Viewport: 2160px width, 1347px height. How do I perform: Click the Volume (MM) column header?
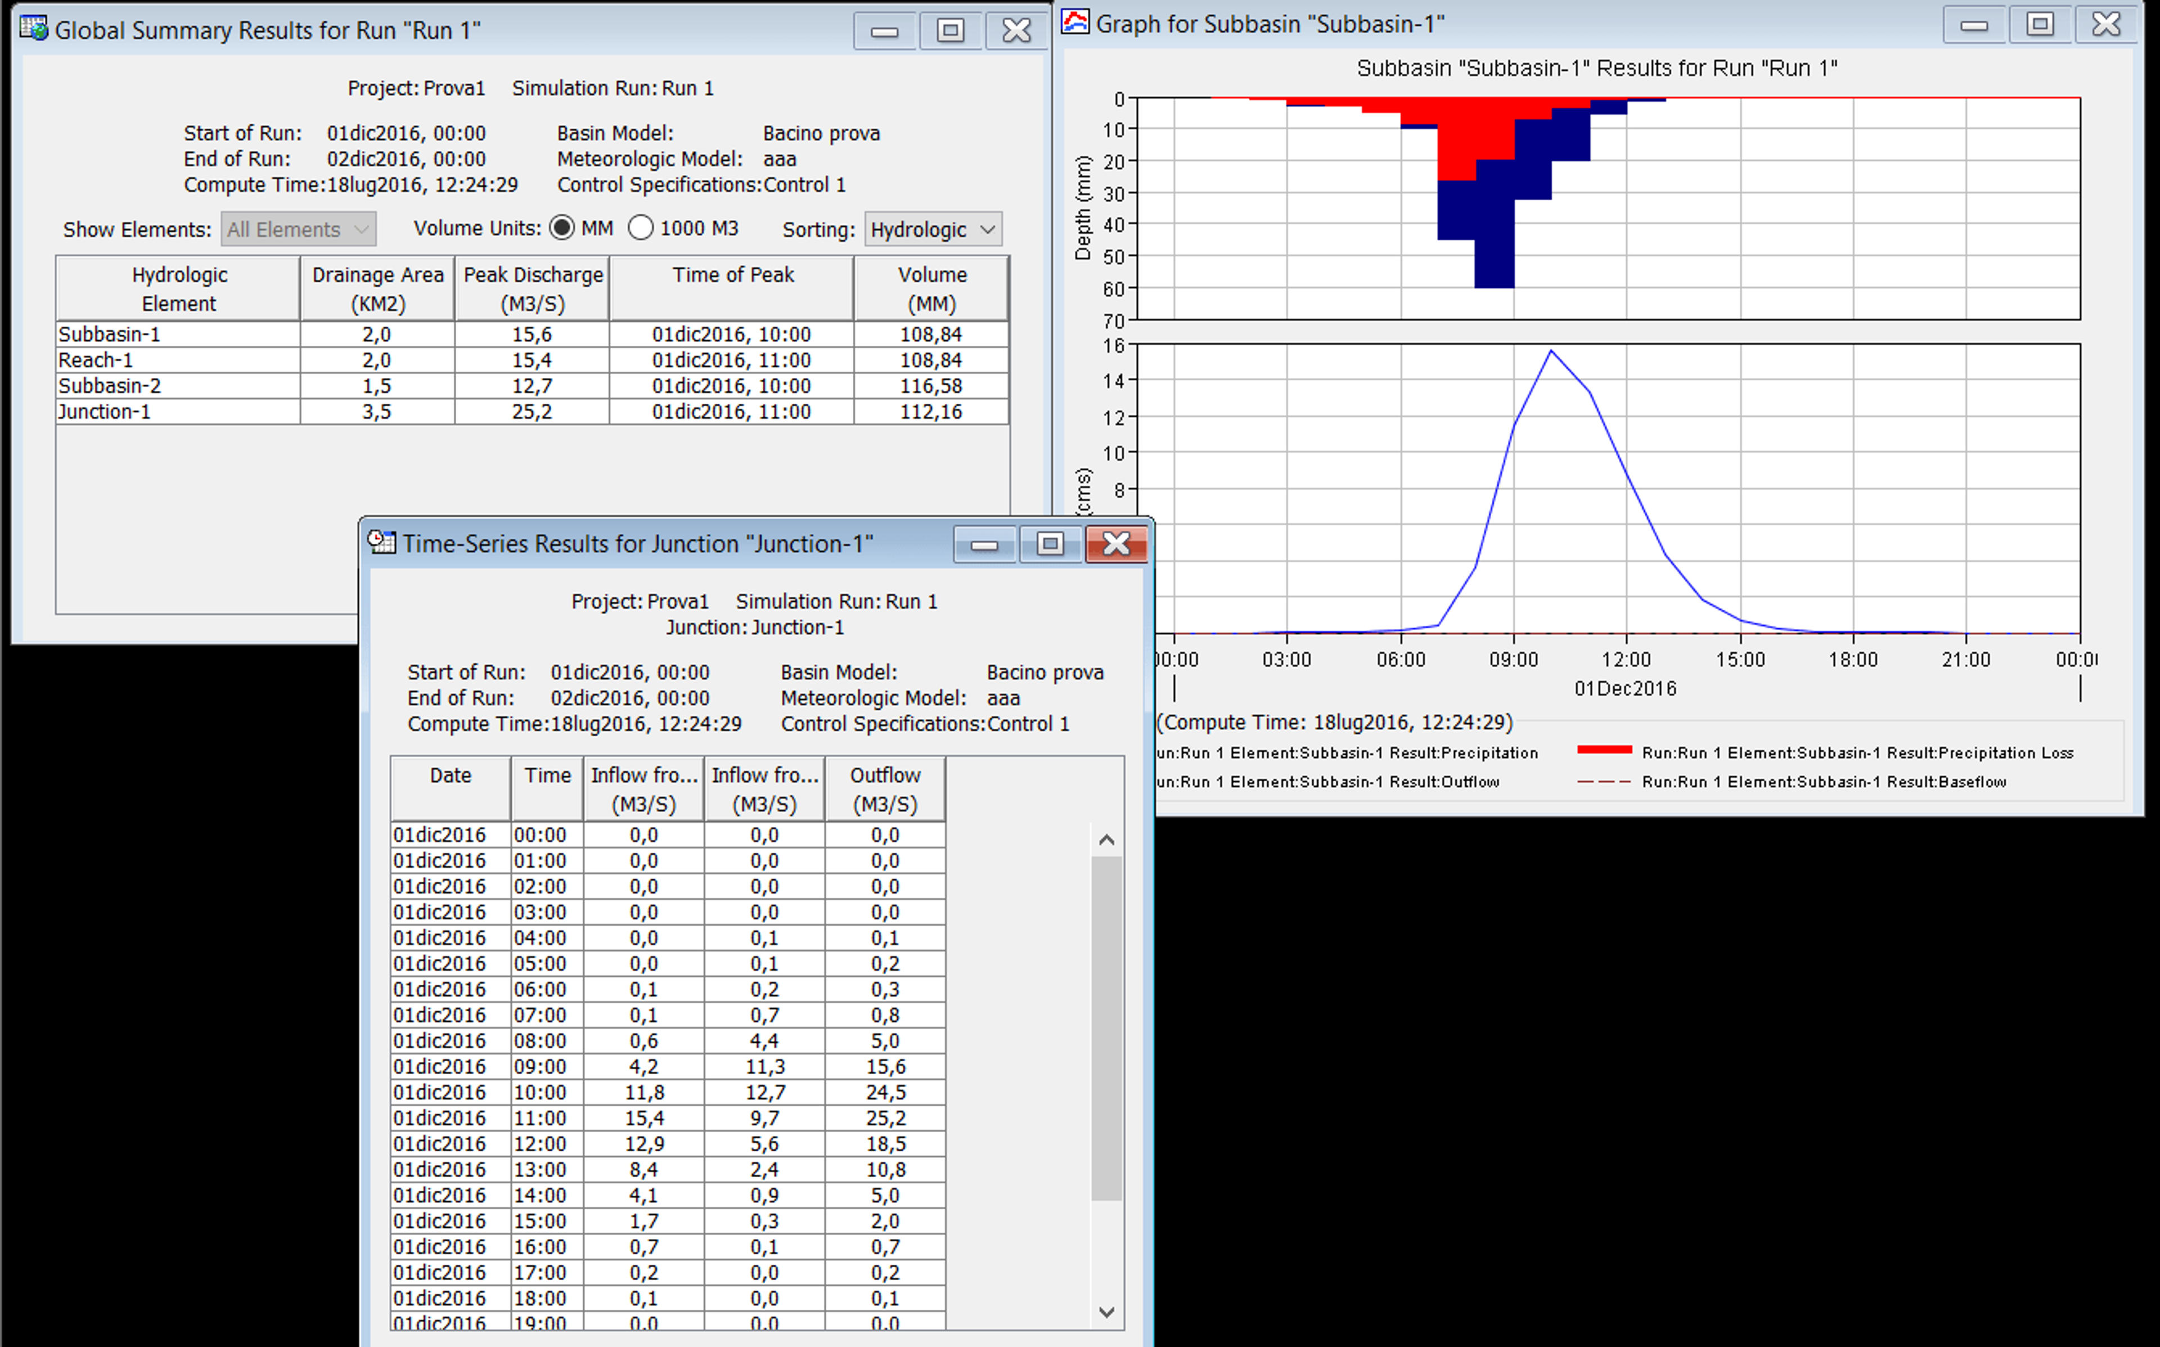click(x=931, y=289)
